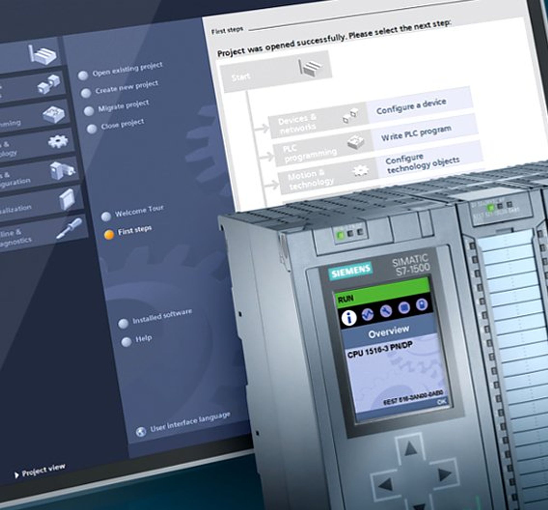Click the Start block in First steps
The height and width of the screenshot is (510, 548).
point(276,72)
